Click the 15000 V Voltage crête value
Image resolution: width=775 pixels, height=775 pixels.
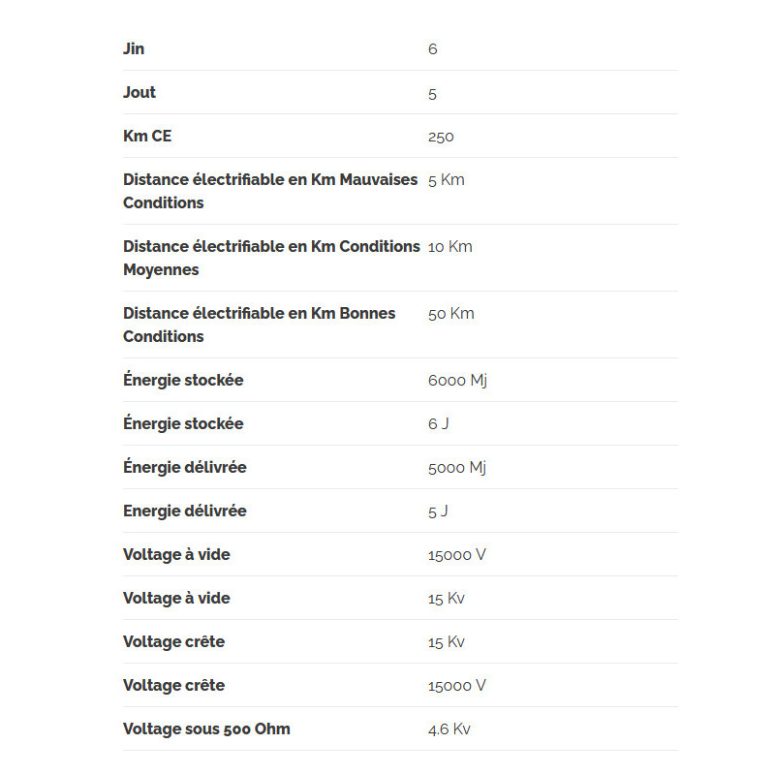point(457,686)
